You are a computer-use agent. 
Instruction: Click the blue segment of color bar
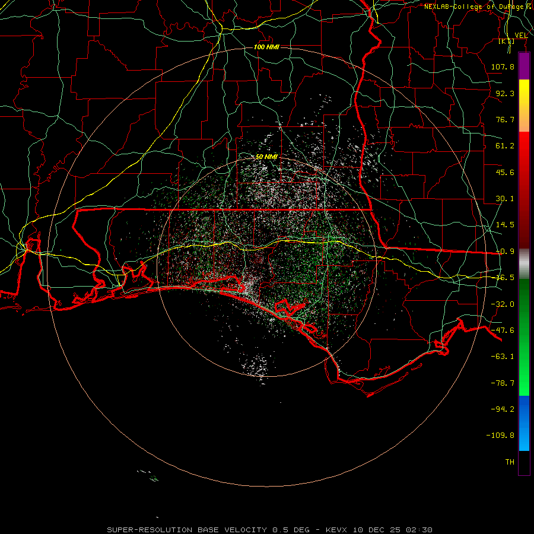524,423
